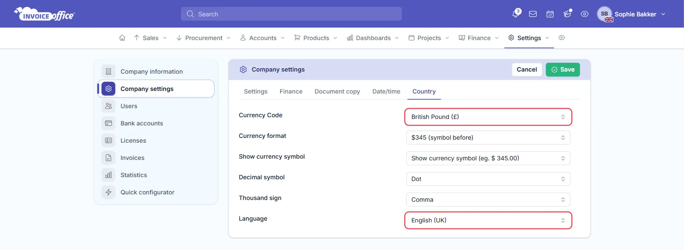Click the search magnifier icon
This screenshot has width=684, height=250.
pyautogui.click(x=190, y=14)
